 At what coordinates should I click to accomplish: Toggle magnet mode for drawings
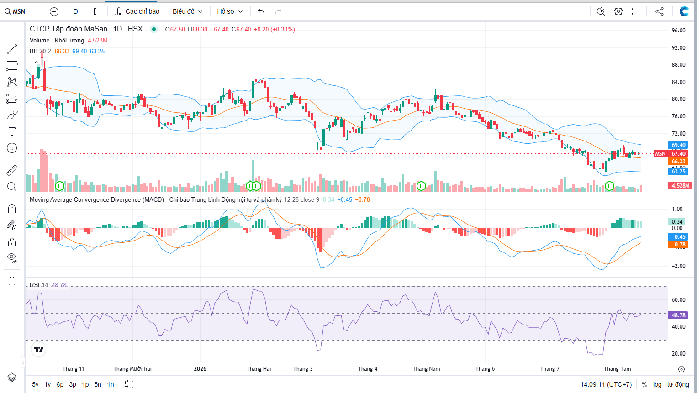[12, 209]
